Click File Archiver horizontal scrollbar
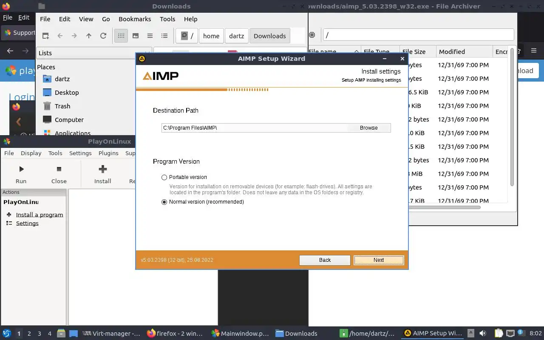Screen dimensions: 544x340 (444, 207)
